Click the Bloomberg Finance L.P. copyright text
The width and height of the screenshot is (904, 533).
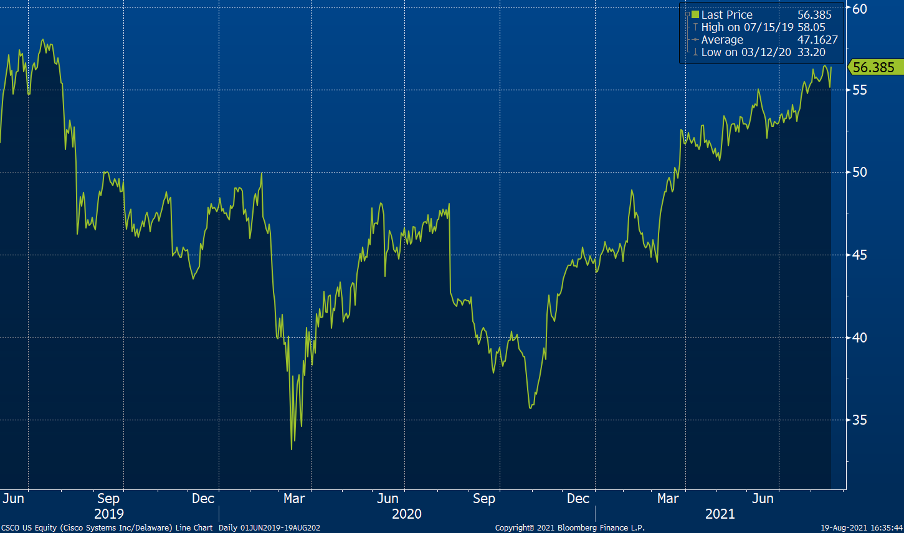(x=570, y=528)
